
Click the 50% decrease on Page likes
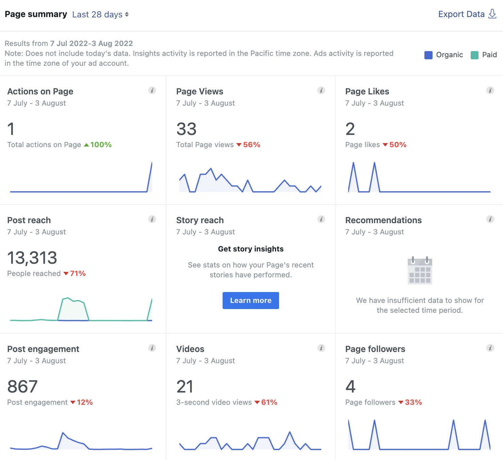tap(395, 144)
